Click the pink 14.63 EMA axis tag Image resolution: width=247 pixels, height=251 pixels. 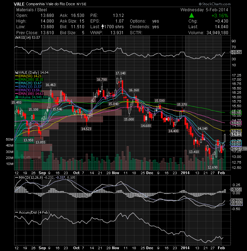[x=236, y=123]
